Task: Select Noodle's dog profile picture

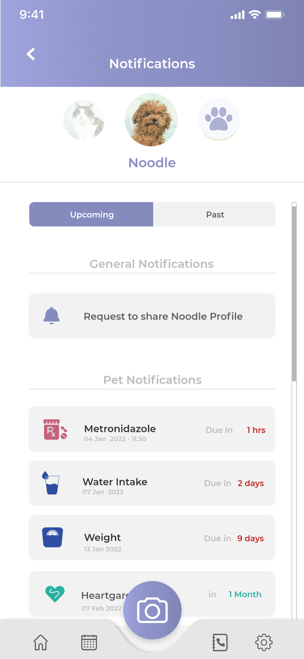Action: tap(151, 119)
